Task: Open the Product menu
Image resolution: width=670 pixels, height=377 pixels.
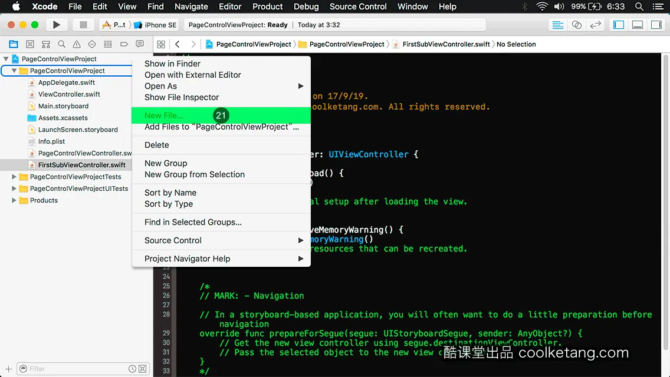Action: pyautogui.click(x=268, y=6)
